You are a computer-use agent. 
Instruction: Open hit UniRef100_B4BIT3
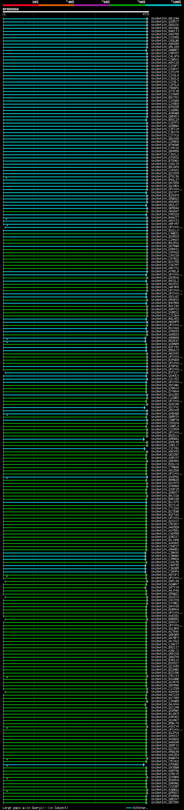click(165, 31)
